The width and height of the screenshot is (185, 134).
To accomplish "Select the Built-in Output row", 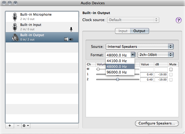I will click(x=42, y=37).
